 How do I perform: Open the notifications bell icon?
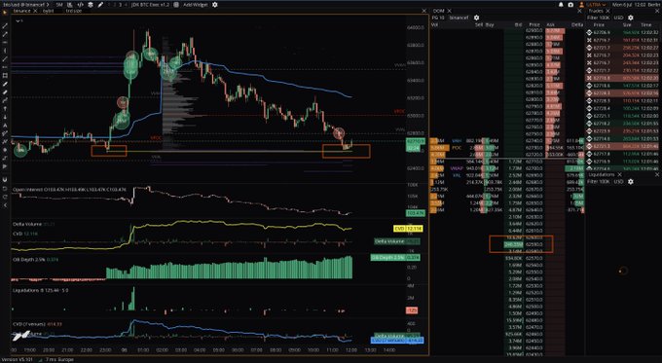tap(561, 4)
